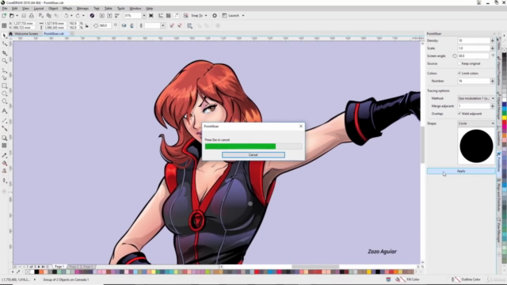Click the Print toolbar icon
Image resolution: width=507 pixels, height=285 pixels.
pos(32,16)
